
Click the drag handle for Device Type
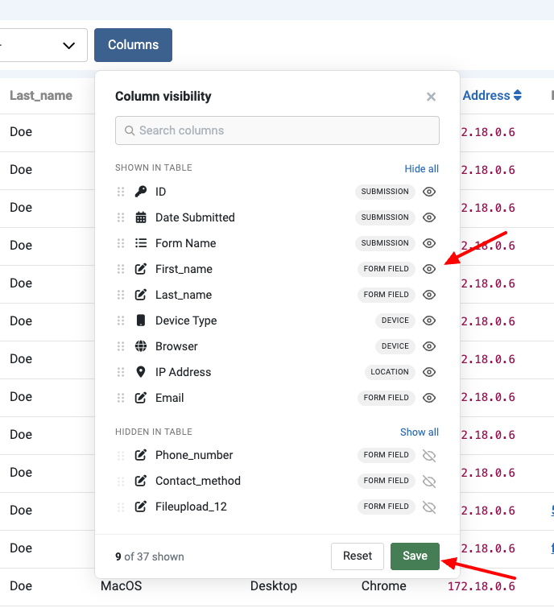(x=121, y=321)
